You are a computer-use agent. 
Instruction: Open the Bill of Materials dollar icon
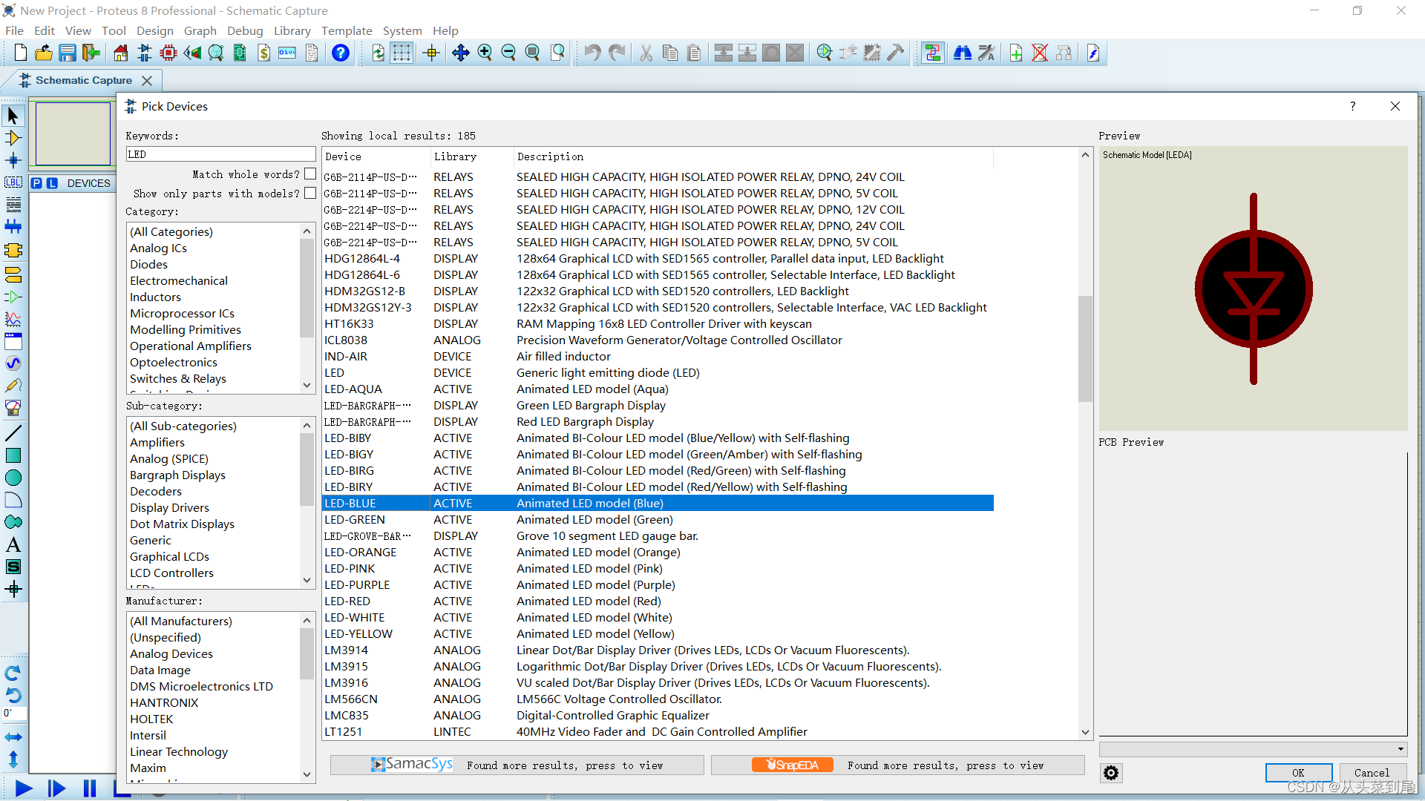(263, 53)
